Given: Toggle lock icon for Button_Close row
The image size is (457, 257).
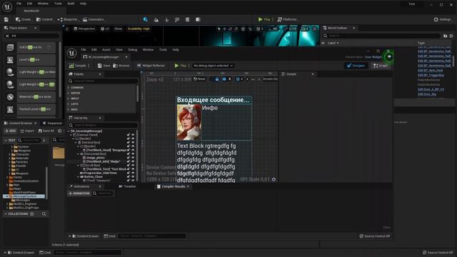Looking at the screenshot, I should coord(129,176).
